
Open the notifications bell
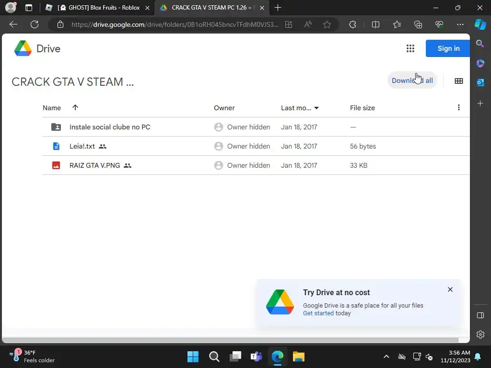[478, 356]
